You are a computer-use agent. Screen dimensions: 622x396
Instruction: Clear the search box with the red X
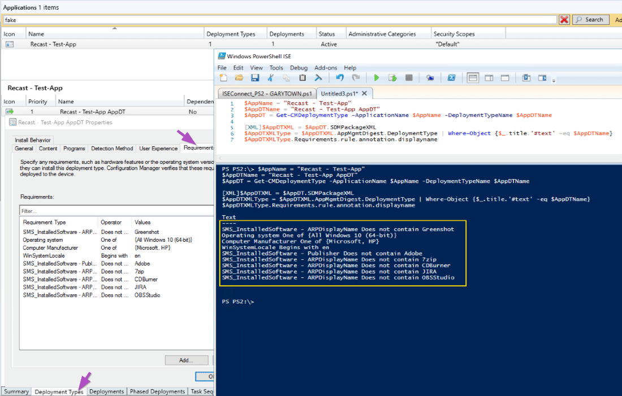(564, 19)
